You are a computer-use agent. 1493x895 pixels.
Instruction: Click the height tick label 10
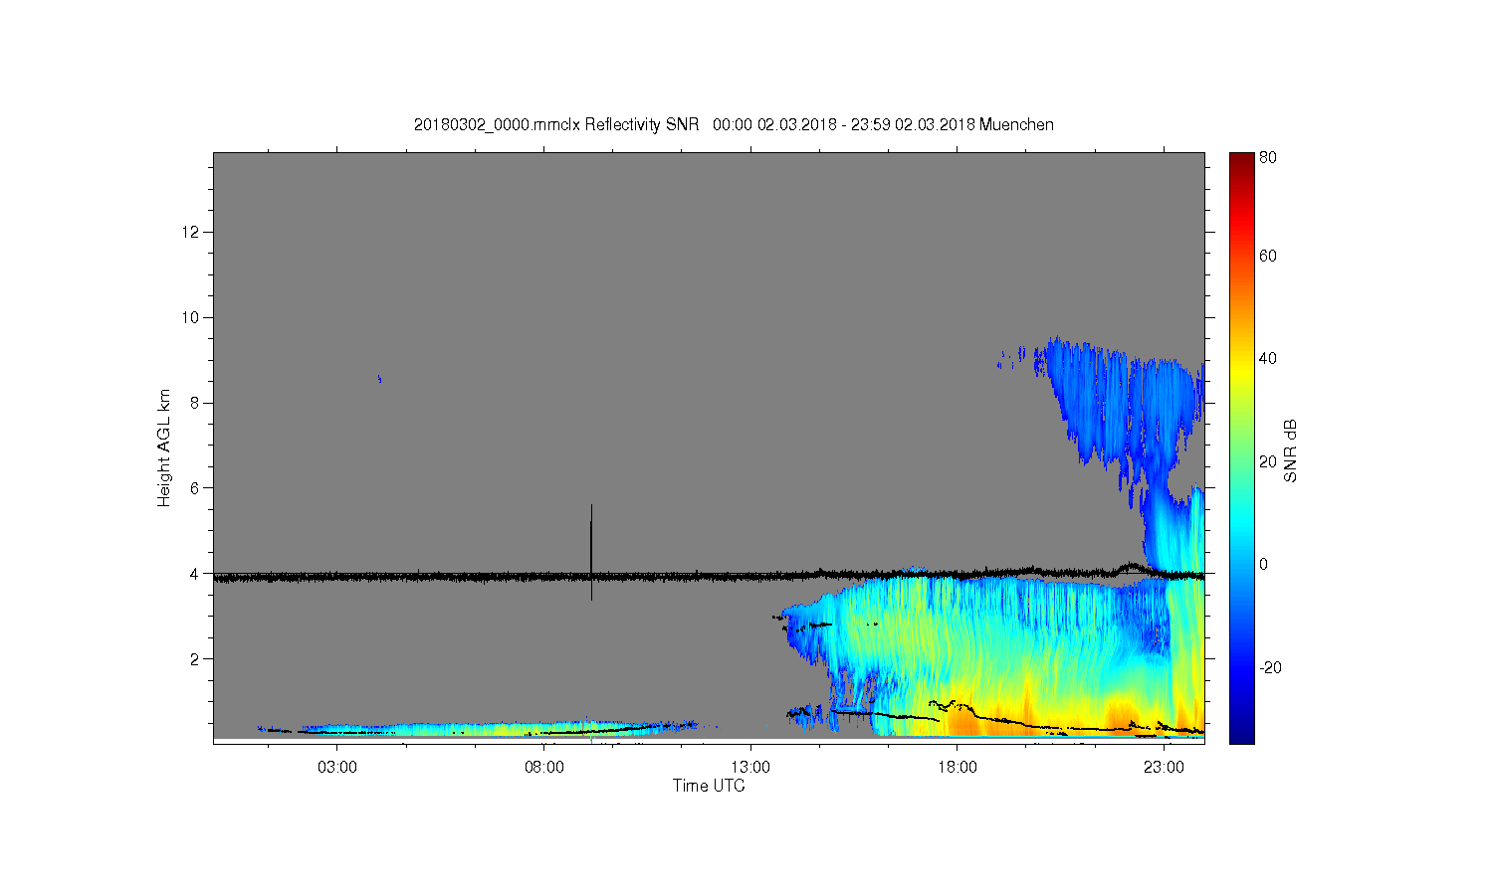192,317
